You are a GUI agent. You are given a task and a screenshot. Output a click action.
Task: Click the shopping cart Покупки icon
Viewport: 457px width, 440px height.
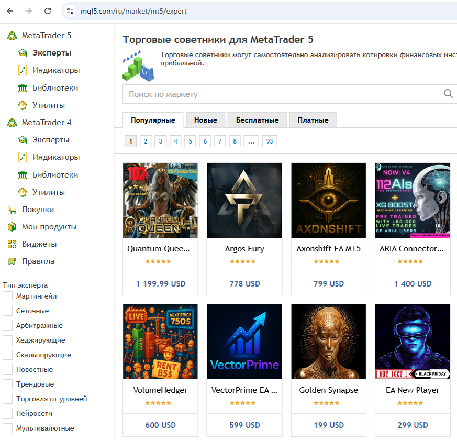pos(12,210)
